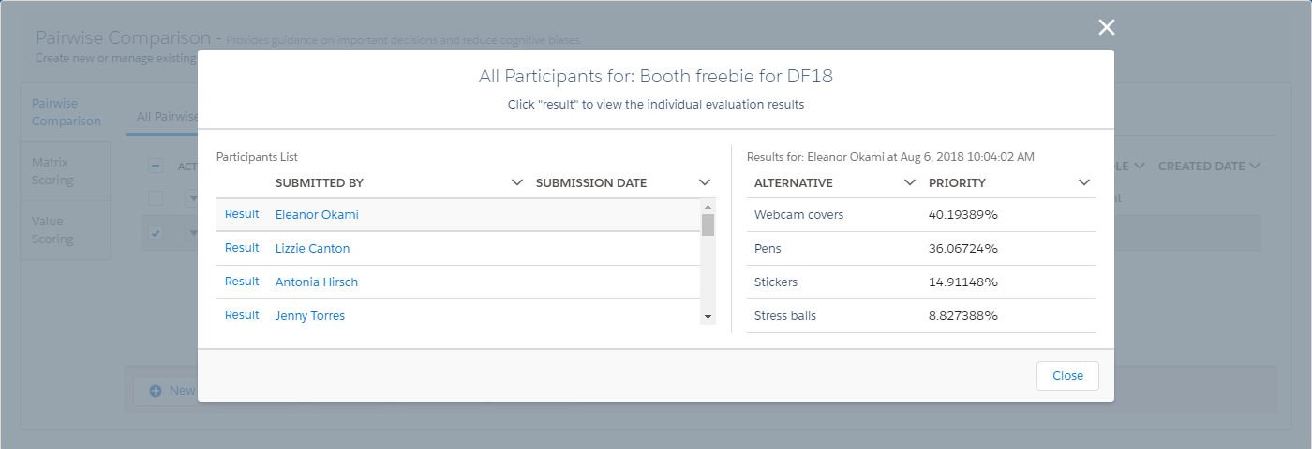Check the unselected row checkbox

(157, 198)
